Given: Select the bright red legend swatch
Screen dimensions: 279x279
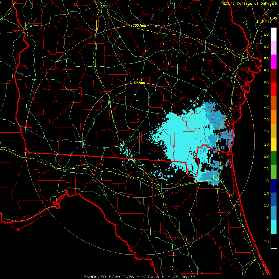Looking at the screenshot, I should click(274, 89).
